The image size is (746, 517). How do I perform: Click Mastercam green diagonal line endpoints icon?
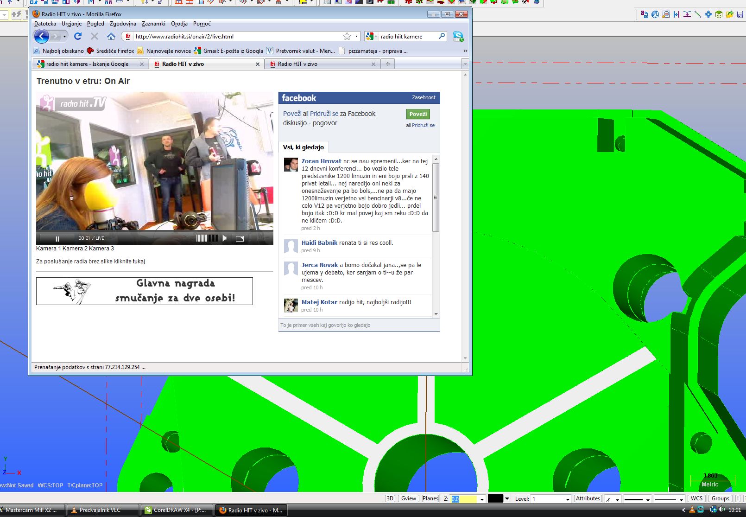698,14
